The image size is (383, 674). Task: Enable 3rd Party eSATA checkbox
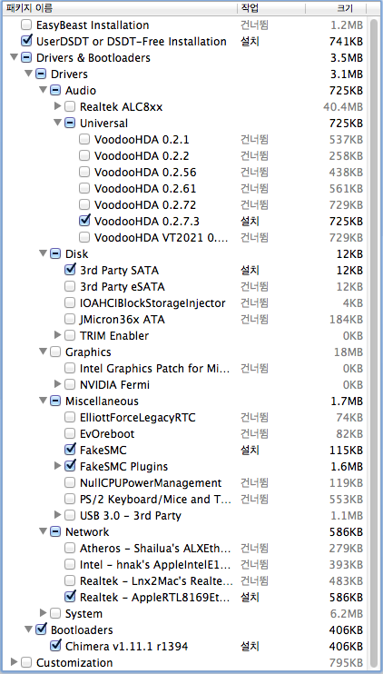tap(70, 286)
